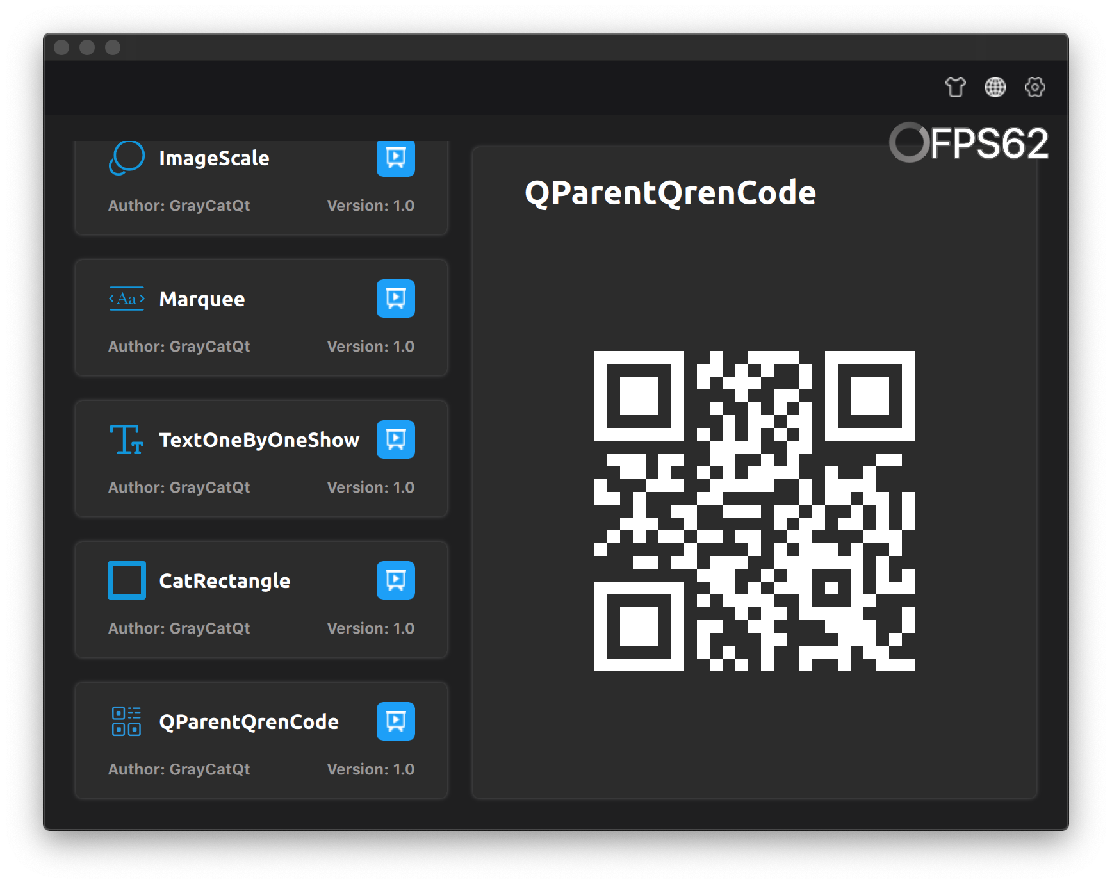Click Version: 1.0 under QParentQrenCode

click(370, 769)
